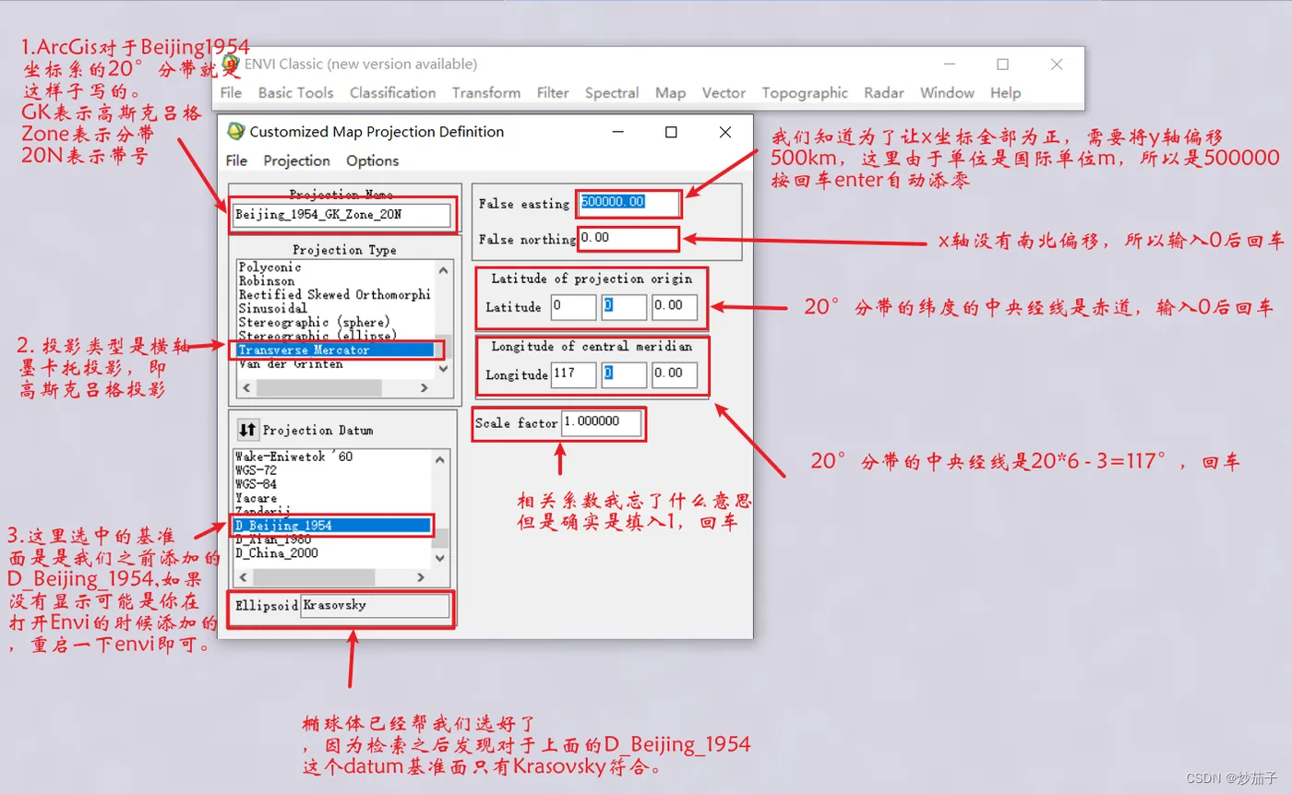Click Longitude degrees field showing 117
The image size is (1292, 794).
coord(573,373)
